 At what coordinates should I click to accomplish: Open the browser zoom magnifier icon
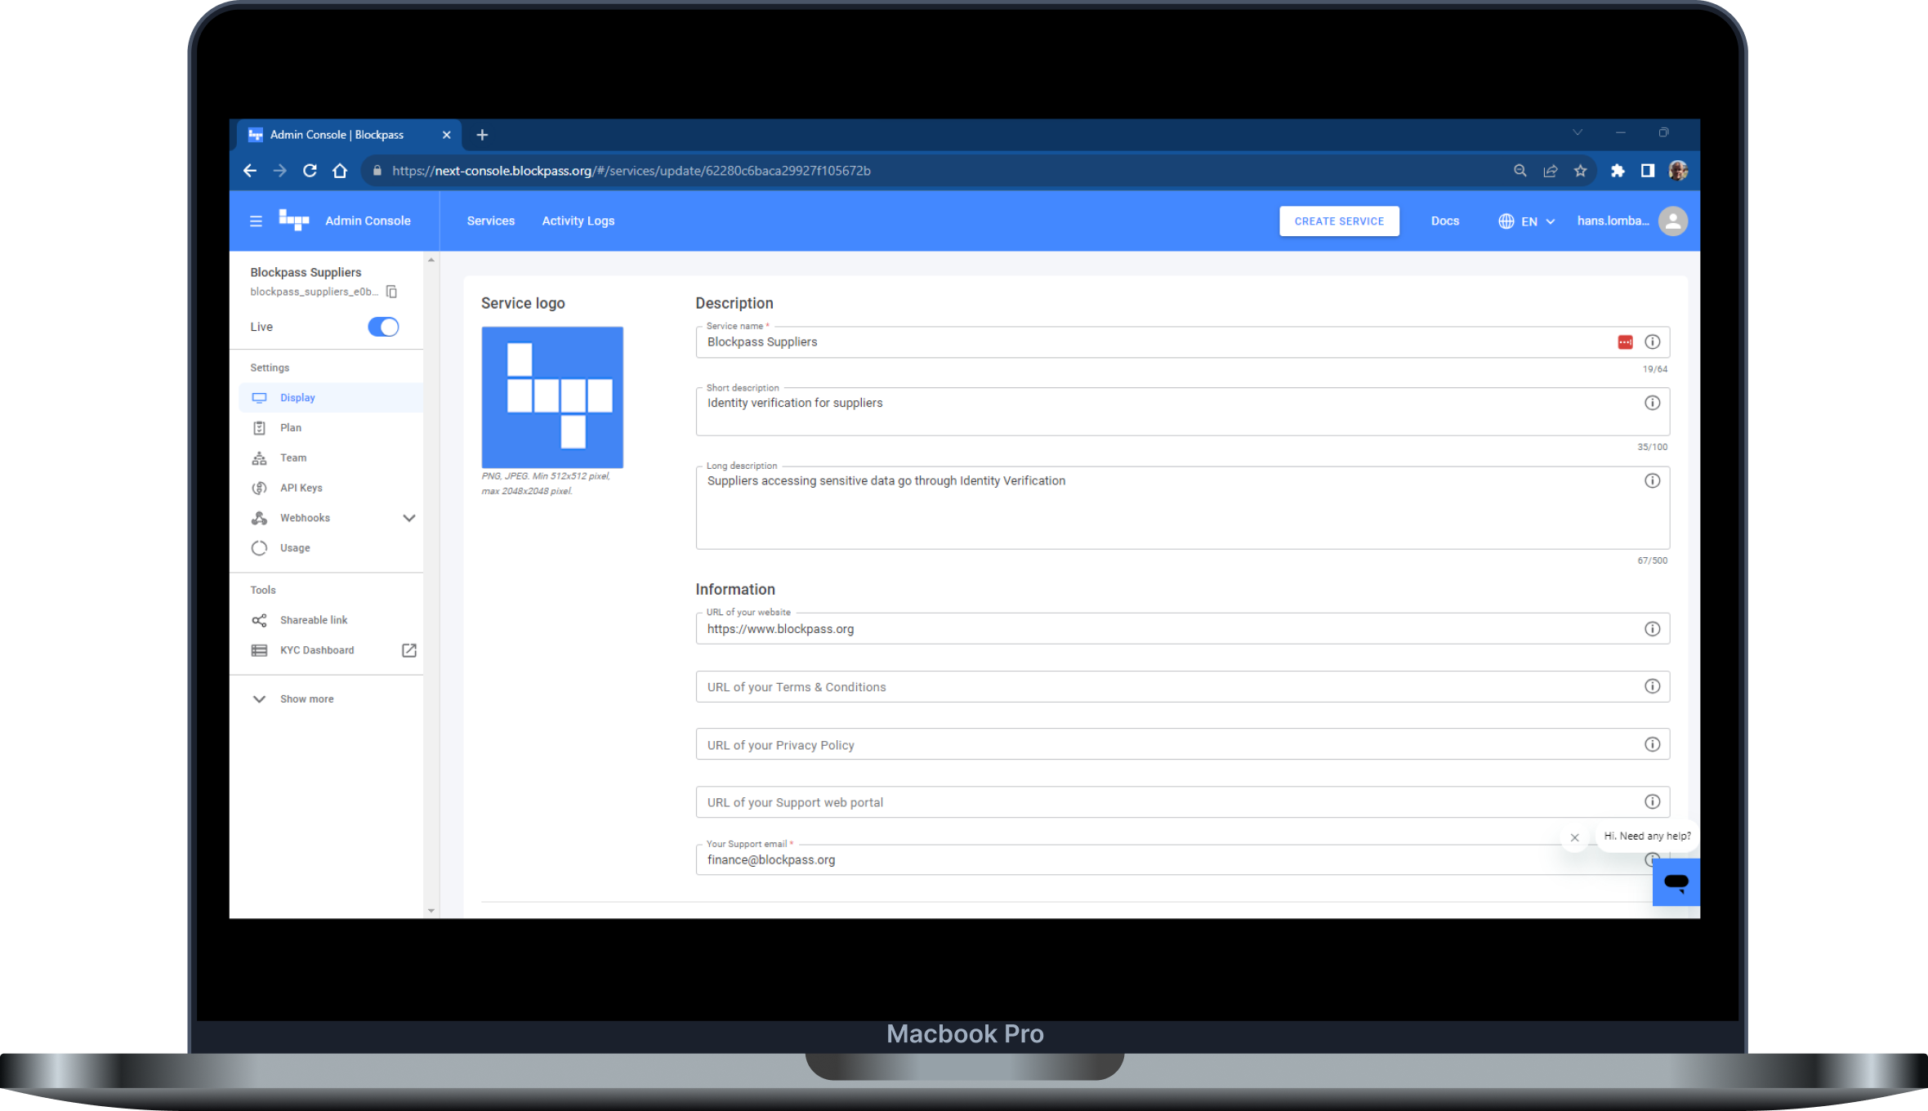[x=1520, y=171]
